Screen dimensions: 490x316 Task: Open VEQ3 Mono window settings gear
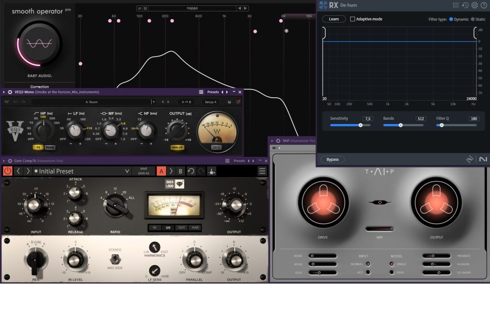point(10,92)
